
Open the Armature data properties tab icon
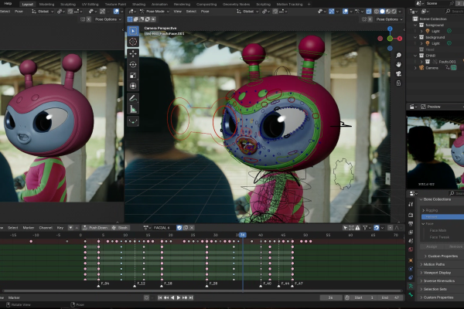[x=411, y=287]
